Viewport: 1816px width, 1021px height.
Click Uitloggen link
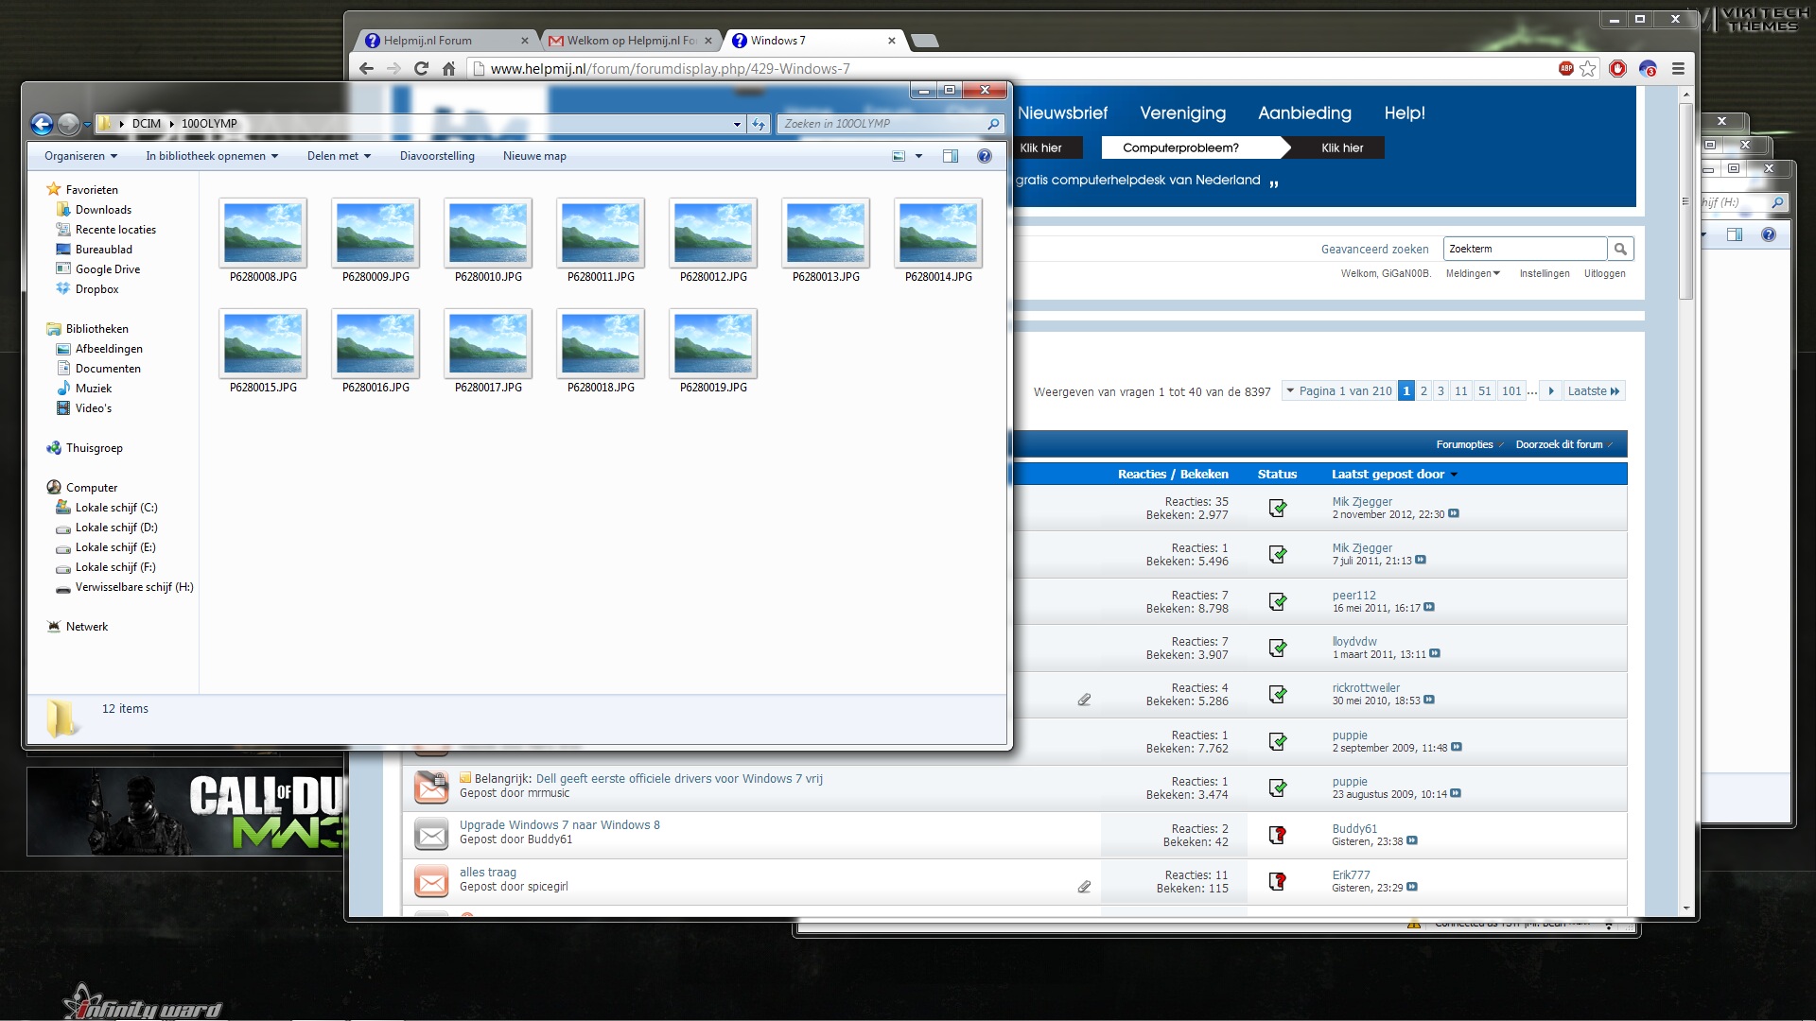coord(1605,274)
